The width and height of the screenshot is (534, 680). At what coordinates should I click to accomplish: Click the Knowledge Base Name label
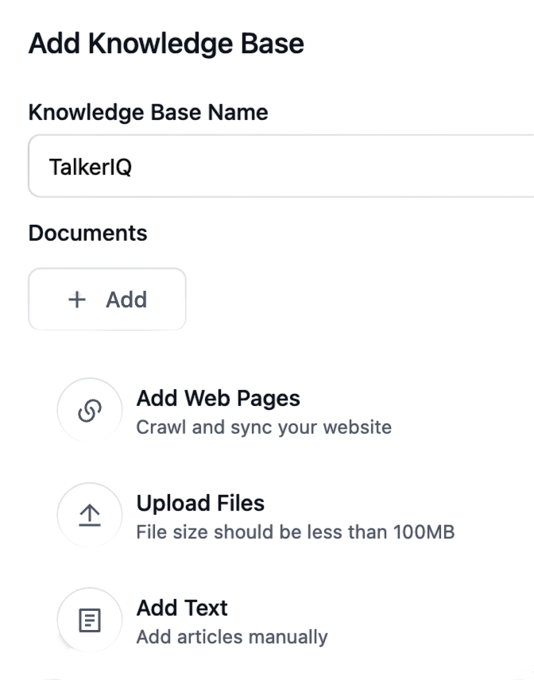(148, 112)
